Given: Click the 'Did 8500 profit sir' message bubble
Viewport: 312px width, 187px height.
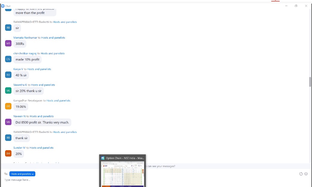Looking at the screenshot, I should pos(42,122).
